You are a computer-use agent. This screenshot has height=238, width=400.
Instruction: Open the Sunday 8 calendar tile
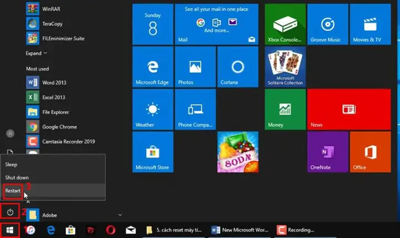point(153,24)
